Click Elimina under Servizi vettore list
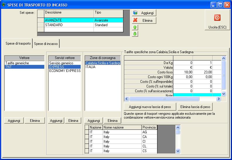The height and width of the screenshot is (160, 232). [73, 121]
